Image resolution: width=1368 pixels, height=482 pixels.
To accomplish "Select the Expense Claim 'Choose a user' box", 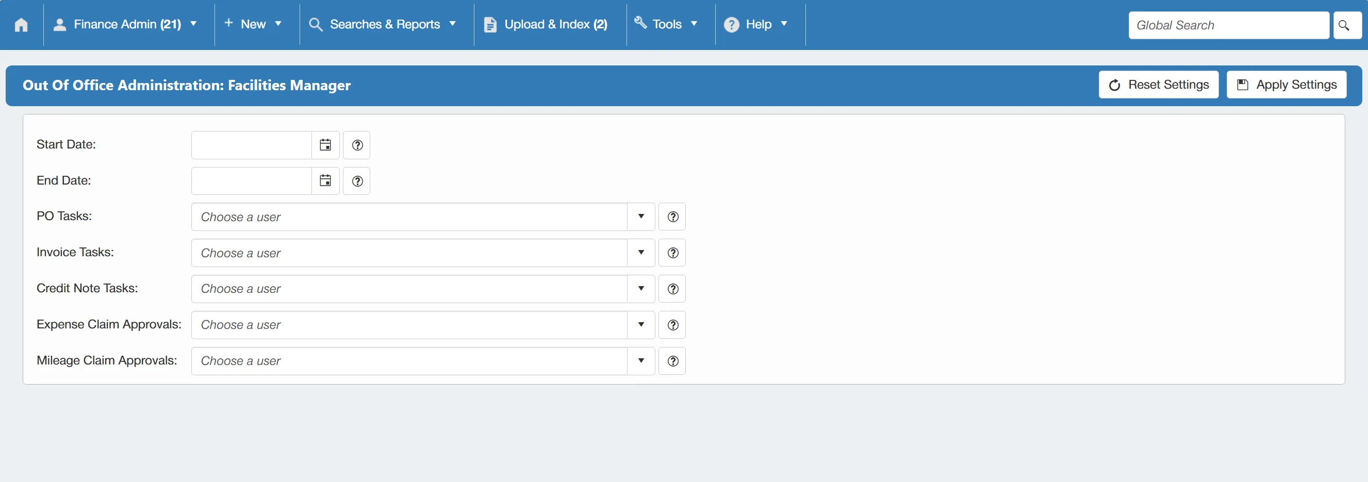I will pyautogui.click(x=409, y=325).
